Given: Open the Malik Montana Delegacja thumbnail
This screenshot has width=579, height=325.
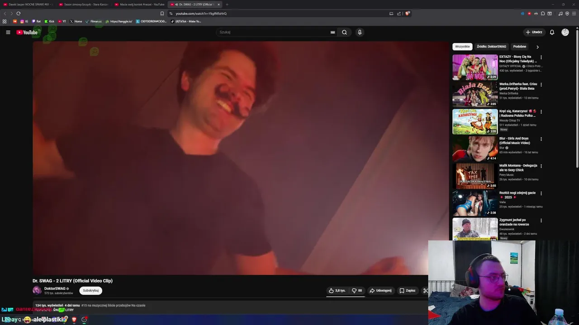Looking at the screenshot, I should click(x=475, y=176).
